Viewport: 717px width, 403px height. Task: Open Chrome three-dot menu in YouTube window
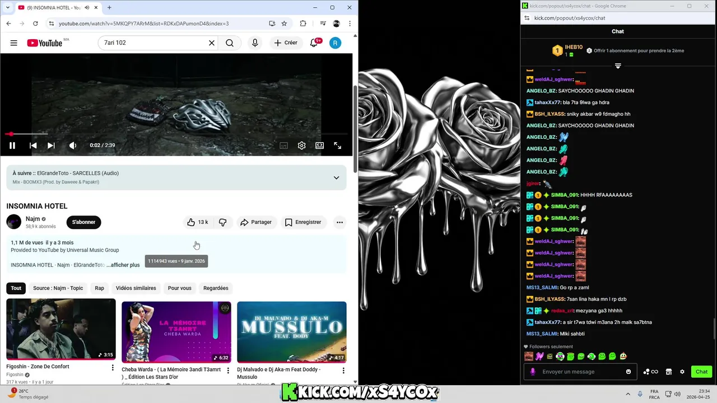click(x=350, y=24)
